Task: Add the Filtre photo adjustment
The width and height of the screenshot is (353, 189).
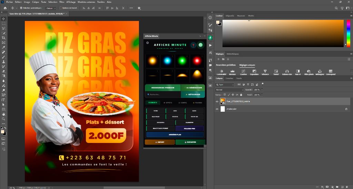Action: 309,72
